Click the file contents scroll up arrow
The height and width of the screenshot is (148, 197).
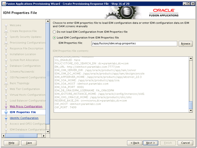tap(191, 58)
